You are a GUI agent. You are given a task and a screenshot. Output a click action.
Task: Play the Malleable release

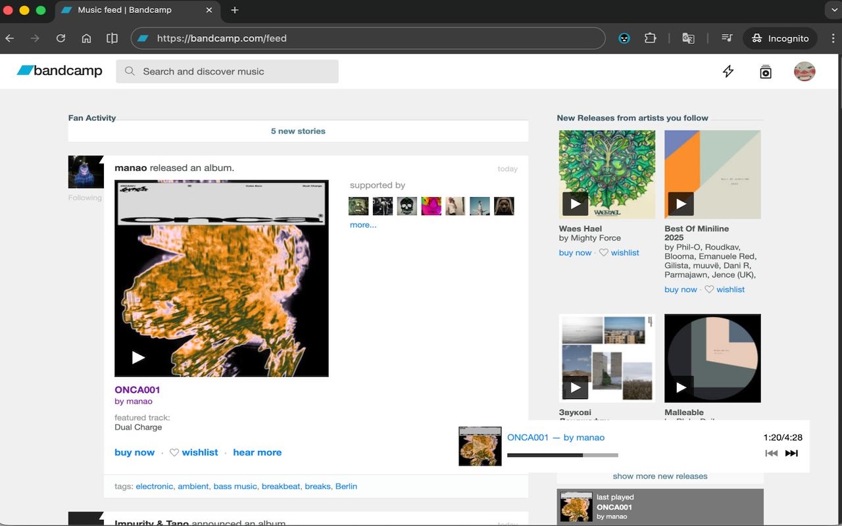click(681, 388)
